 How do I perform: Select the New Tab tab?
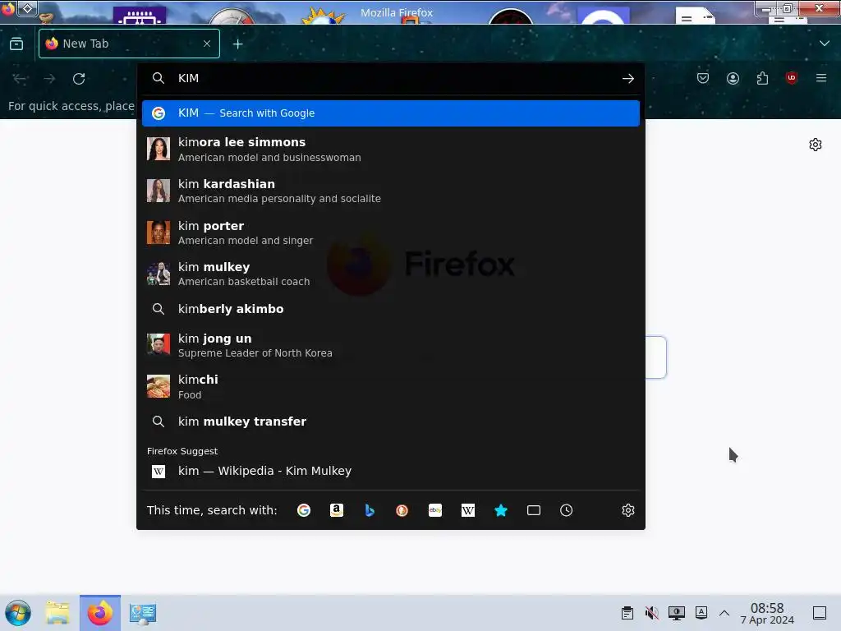pos(129,44)
